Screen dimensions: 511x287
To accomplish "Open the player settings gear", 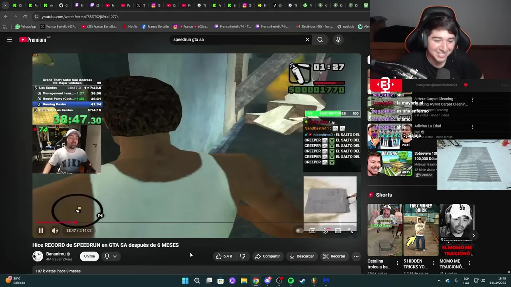I will (x=325, y=230).
